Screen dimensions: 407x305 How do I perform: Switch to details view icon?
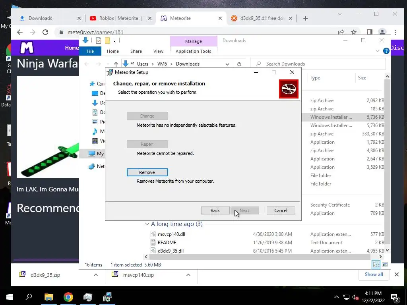click(376, 264)
